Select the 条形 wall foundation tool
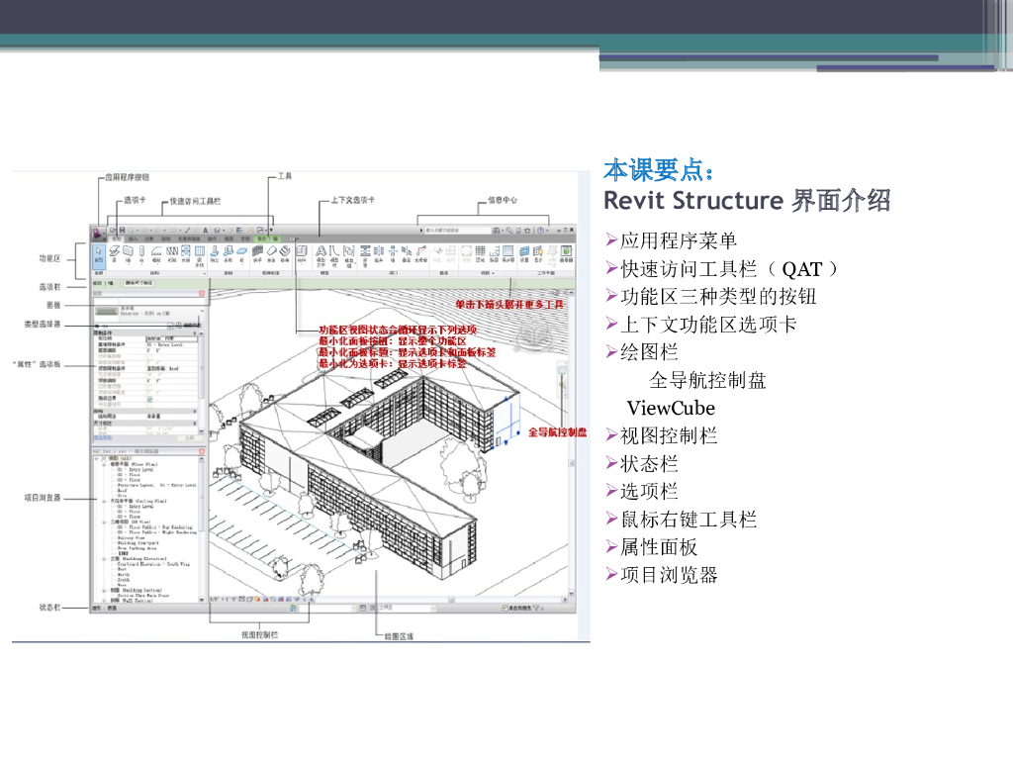Viewport: 1013px width, 760px height. 229,254
